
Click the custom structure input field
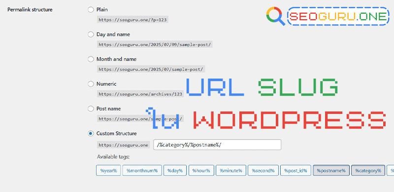[217, 145]
